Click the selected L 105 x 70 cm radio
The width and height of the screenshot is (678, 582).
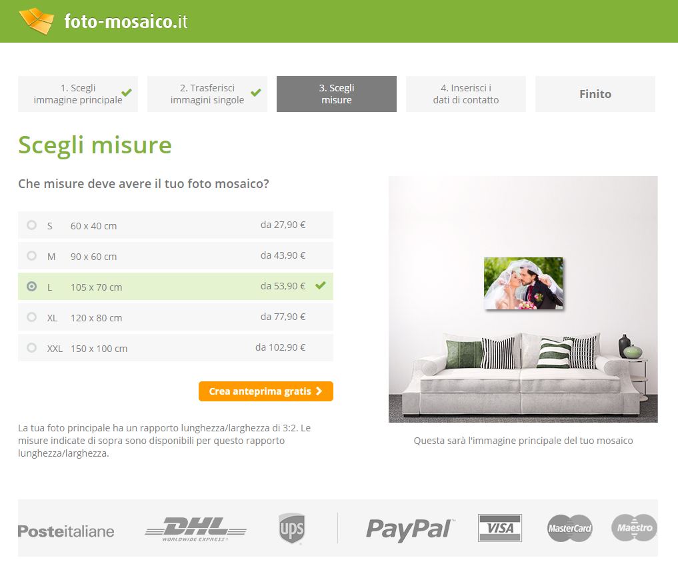31,286
